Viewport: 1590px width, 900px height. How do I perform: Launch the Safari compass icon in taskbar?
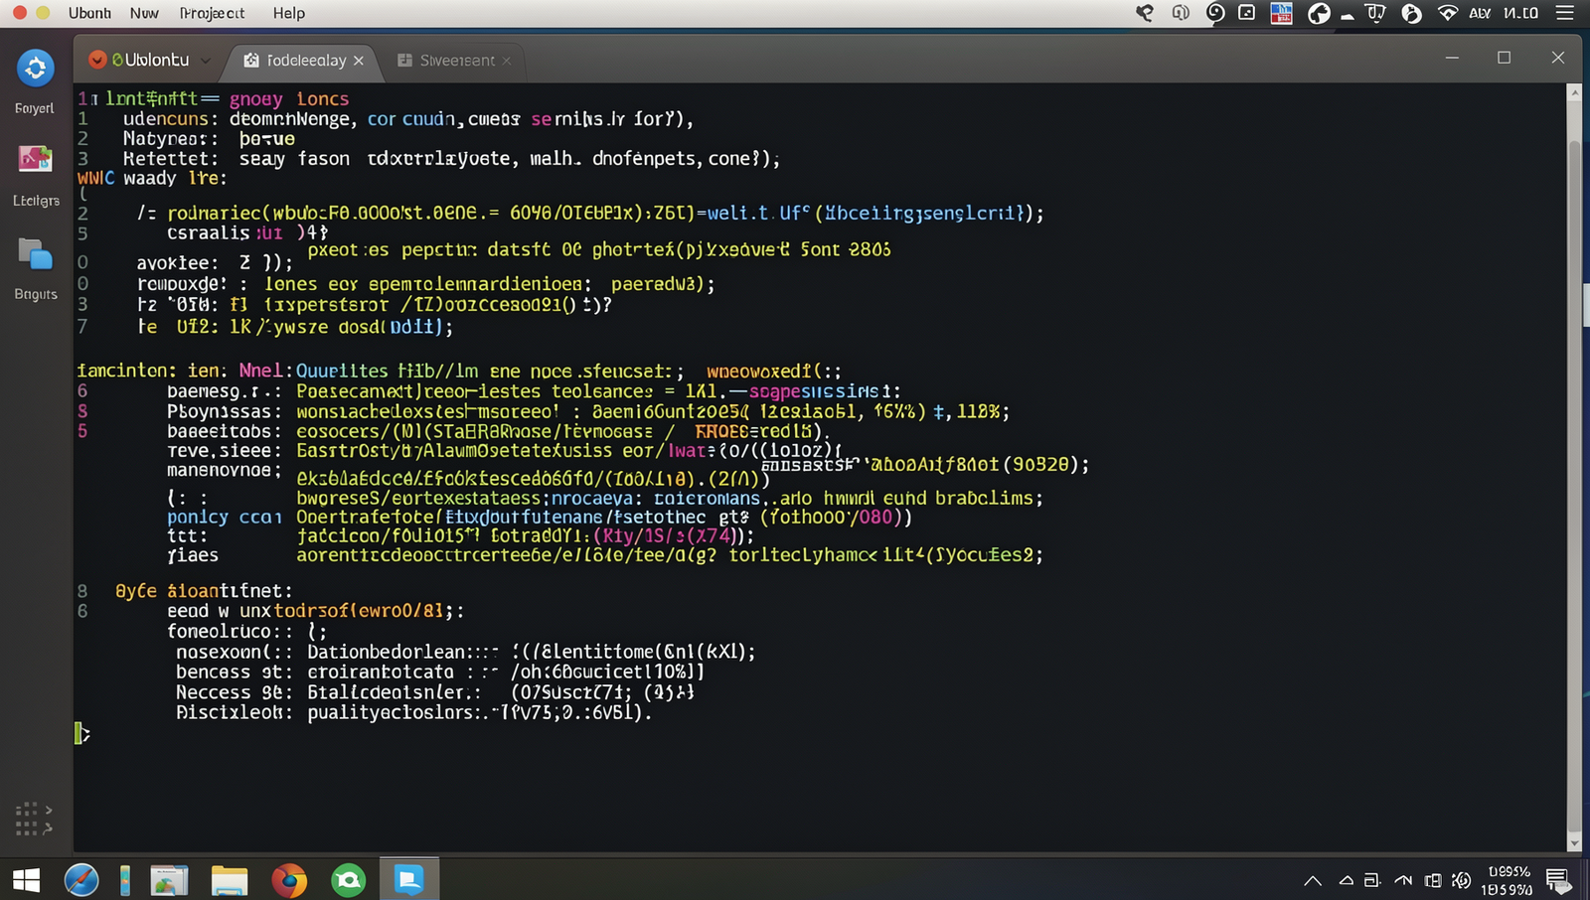[x=81, y=880]
